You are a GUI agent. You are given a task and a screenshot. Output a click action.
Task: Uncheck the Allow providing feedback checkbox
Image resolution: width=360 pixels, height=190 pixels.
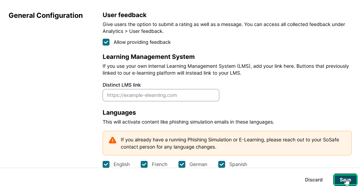pyautogui.click(x=106, y=42)
